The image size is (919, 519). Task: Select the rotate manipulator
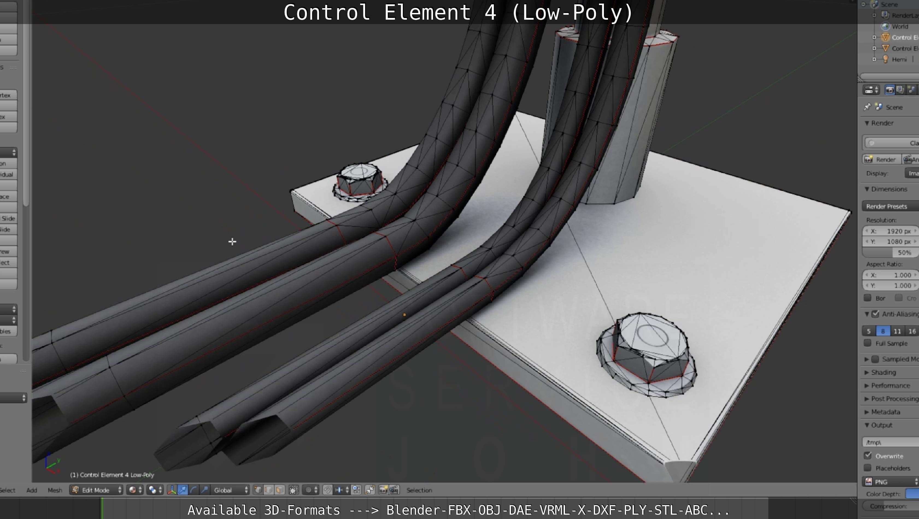point(193,490)
